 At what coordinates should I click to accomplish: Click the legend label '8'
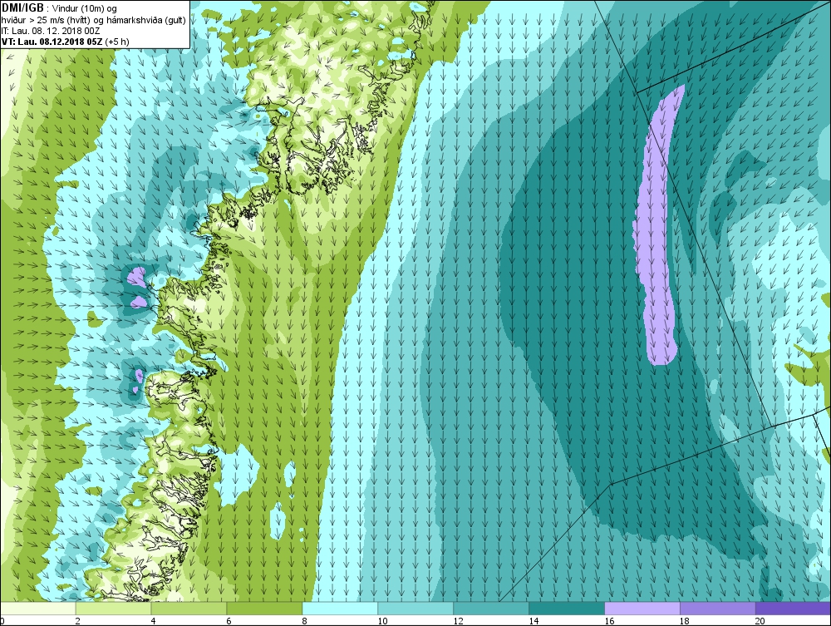click(305, 621)
